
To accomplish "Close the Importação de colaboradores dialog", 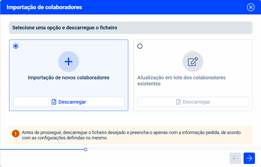I will (251, 7).
